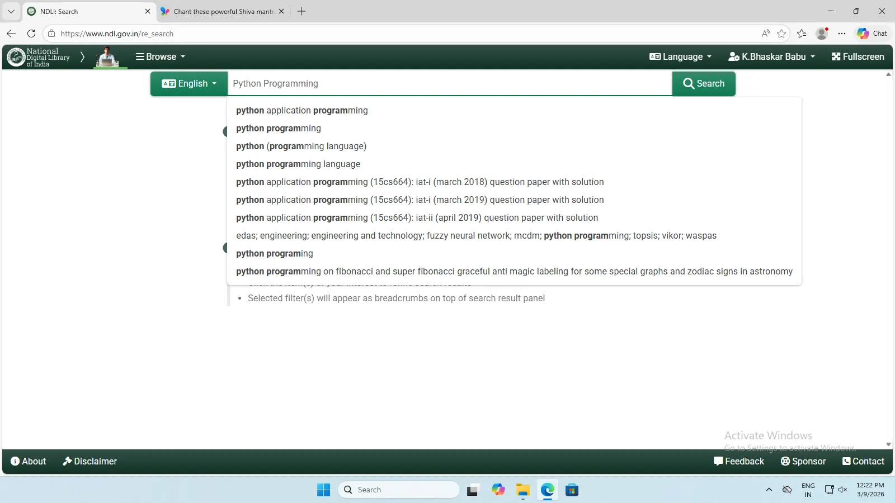Click the Disclaimer link in the footer
This screenshot has height=503, width=895.
click(89, 461)
